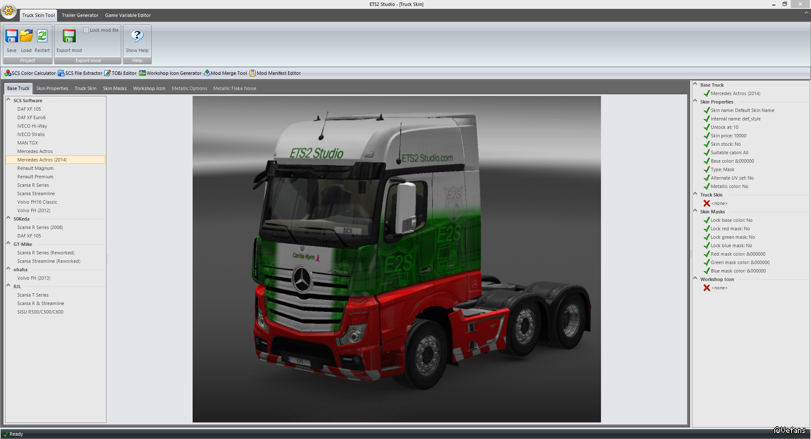This screenshot has height=439, width=811.
Task: Click the Restart project icon
Action: coord(42,36)
